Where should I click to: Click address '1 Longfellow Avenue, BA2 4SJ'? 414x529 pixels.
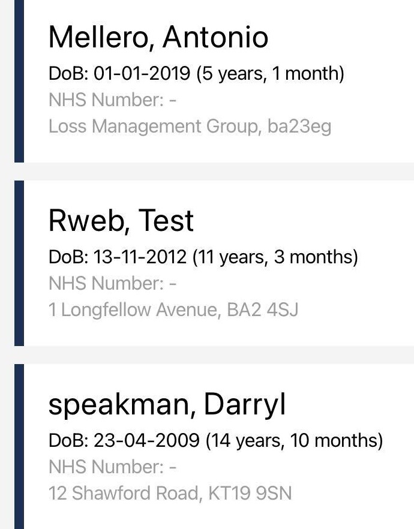(x=173, y=310)
